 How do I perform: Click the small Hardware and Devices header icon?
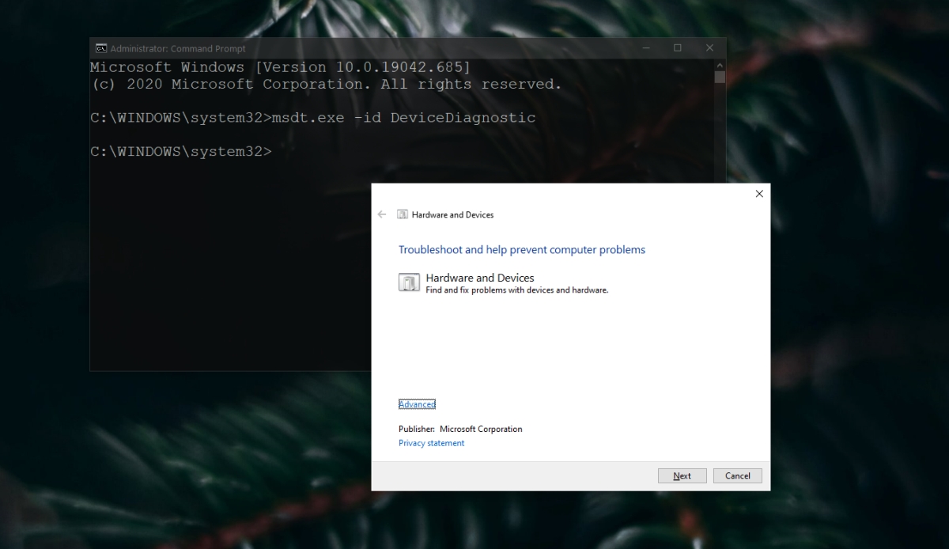click(403, 214)
